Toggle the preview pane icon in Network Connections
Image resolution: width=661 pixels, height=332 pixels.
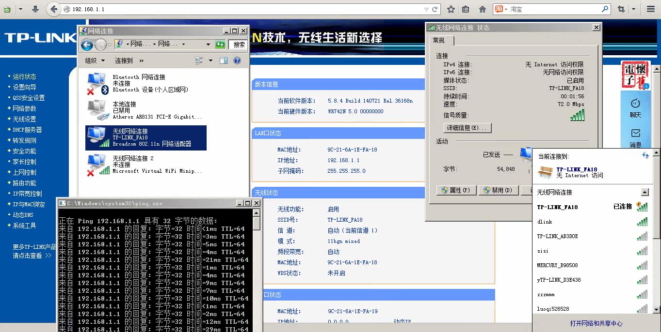224,60
